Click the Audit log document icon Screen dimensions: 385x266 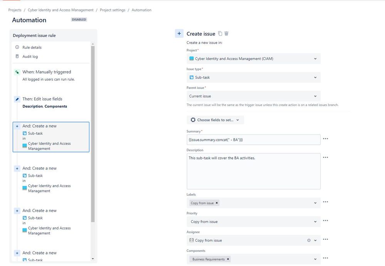(17, 56)
